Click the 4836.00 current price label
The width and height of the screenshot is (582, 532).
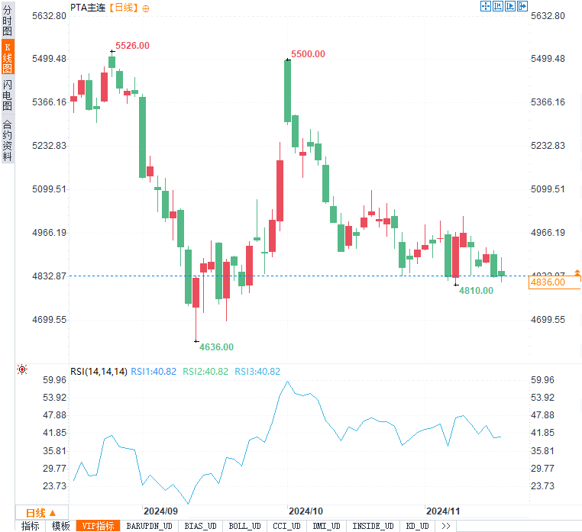pos(548,282)
